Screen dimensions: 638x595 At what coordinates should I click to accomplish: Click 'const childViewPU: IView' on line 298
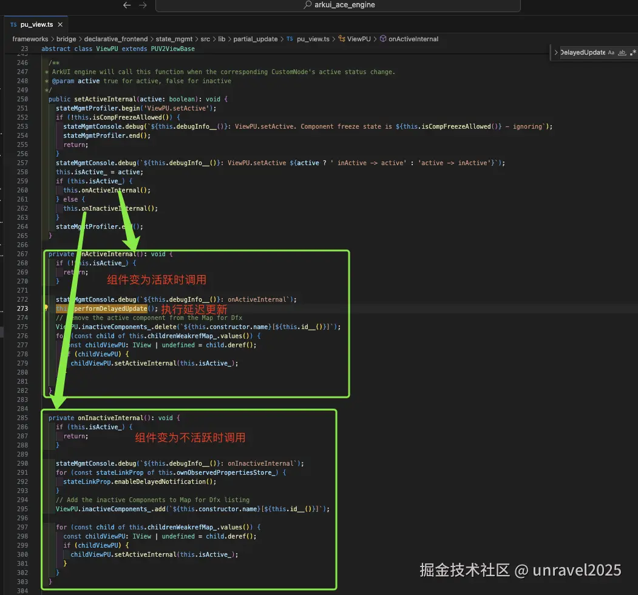pos(160,536)
